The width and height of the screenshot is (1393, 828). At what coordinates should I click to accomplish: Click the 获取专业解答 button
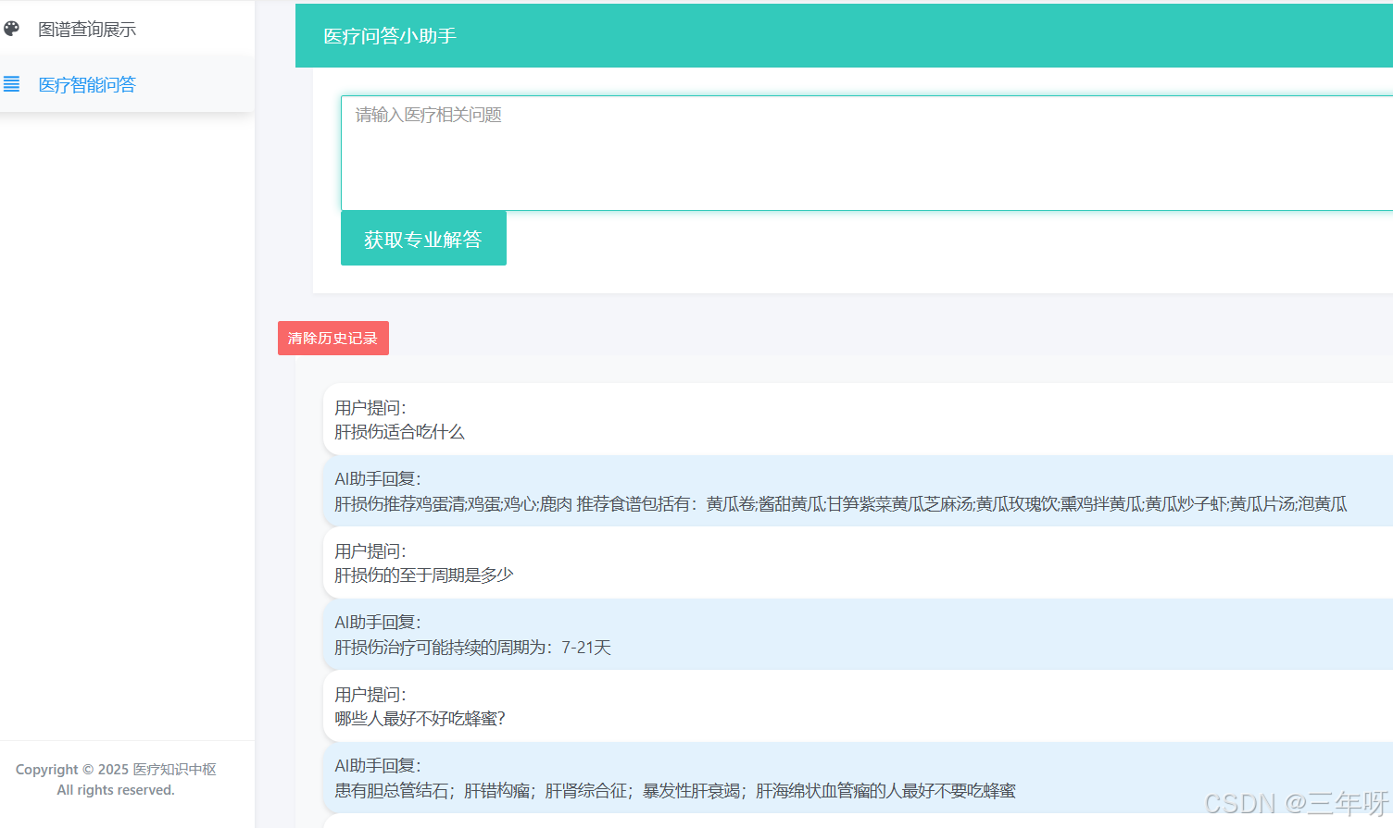[423, 239]
